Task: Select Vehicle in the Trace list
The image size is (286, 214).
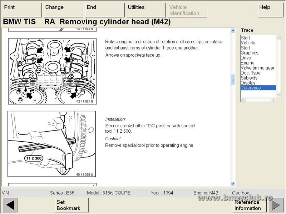Action: (248, 43)
